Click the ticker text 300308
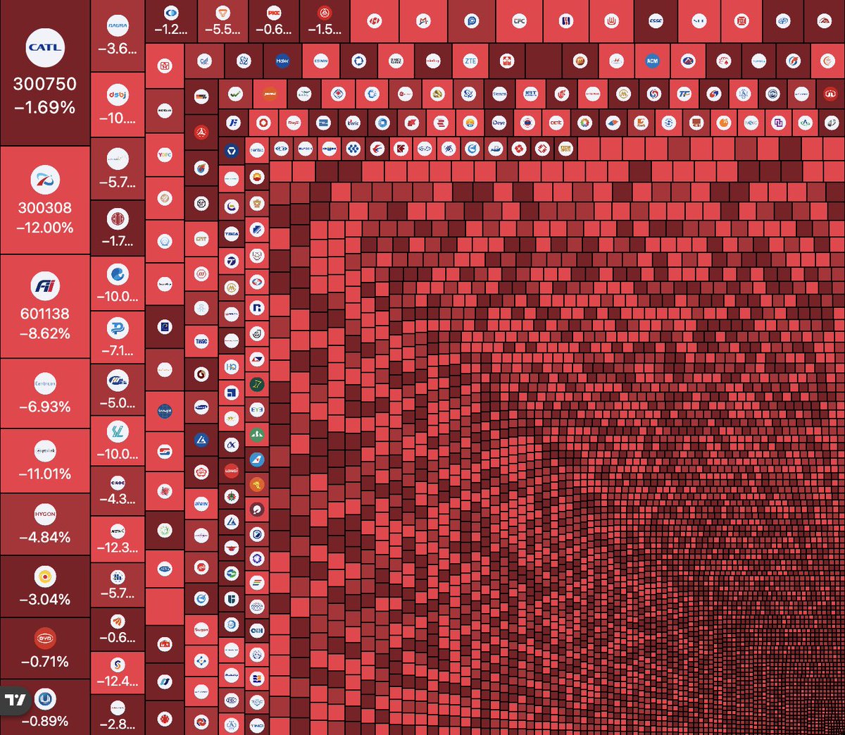This screenshot has width=845, height=735. pyautogui.click(x=45, y=208)
